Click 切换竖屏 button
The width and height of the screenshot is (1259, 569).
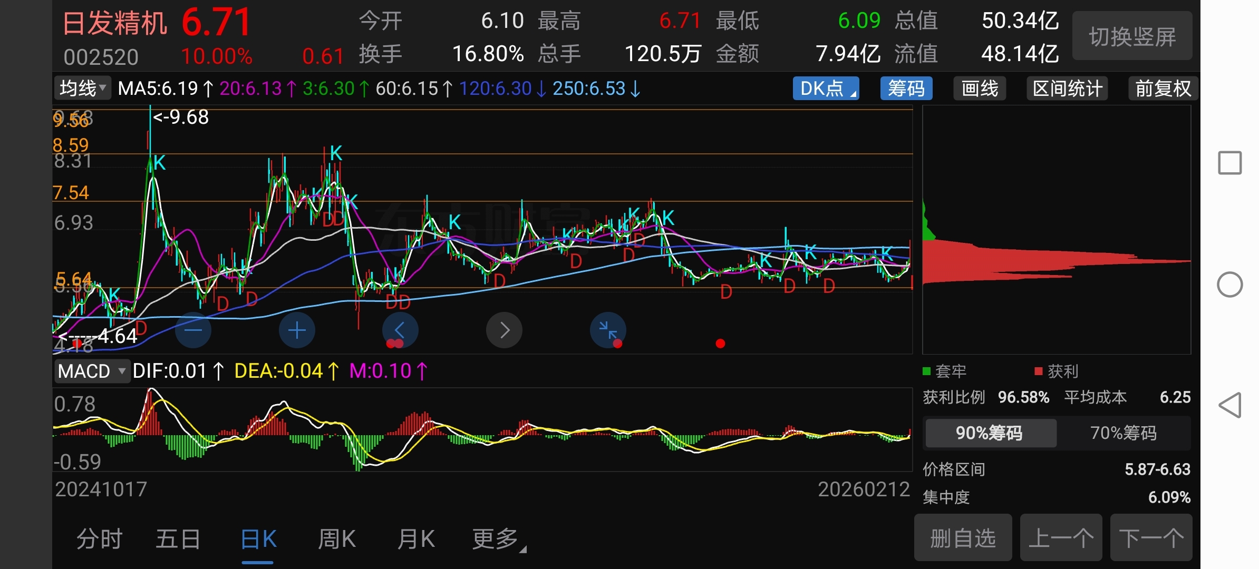point(1132,37)
